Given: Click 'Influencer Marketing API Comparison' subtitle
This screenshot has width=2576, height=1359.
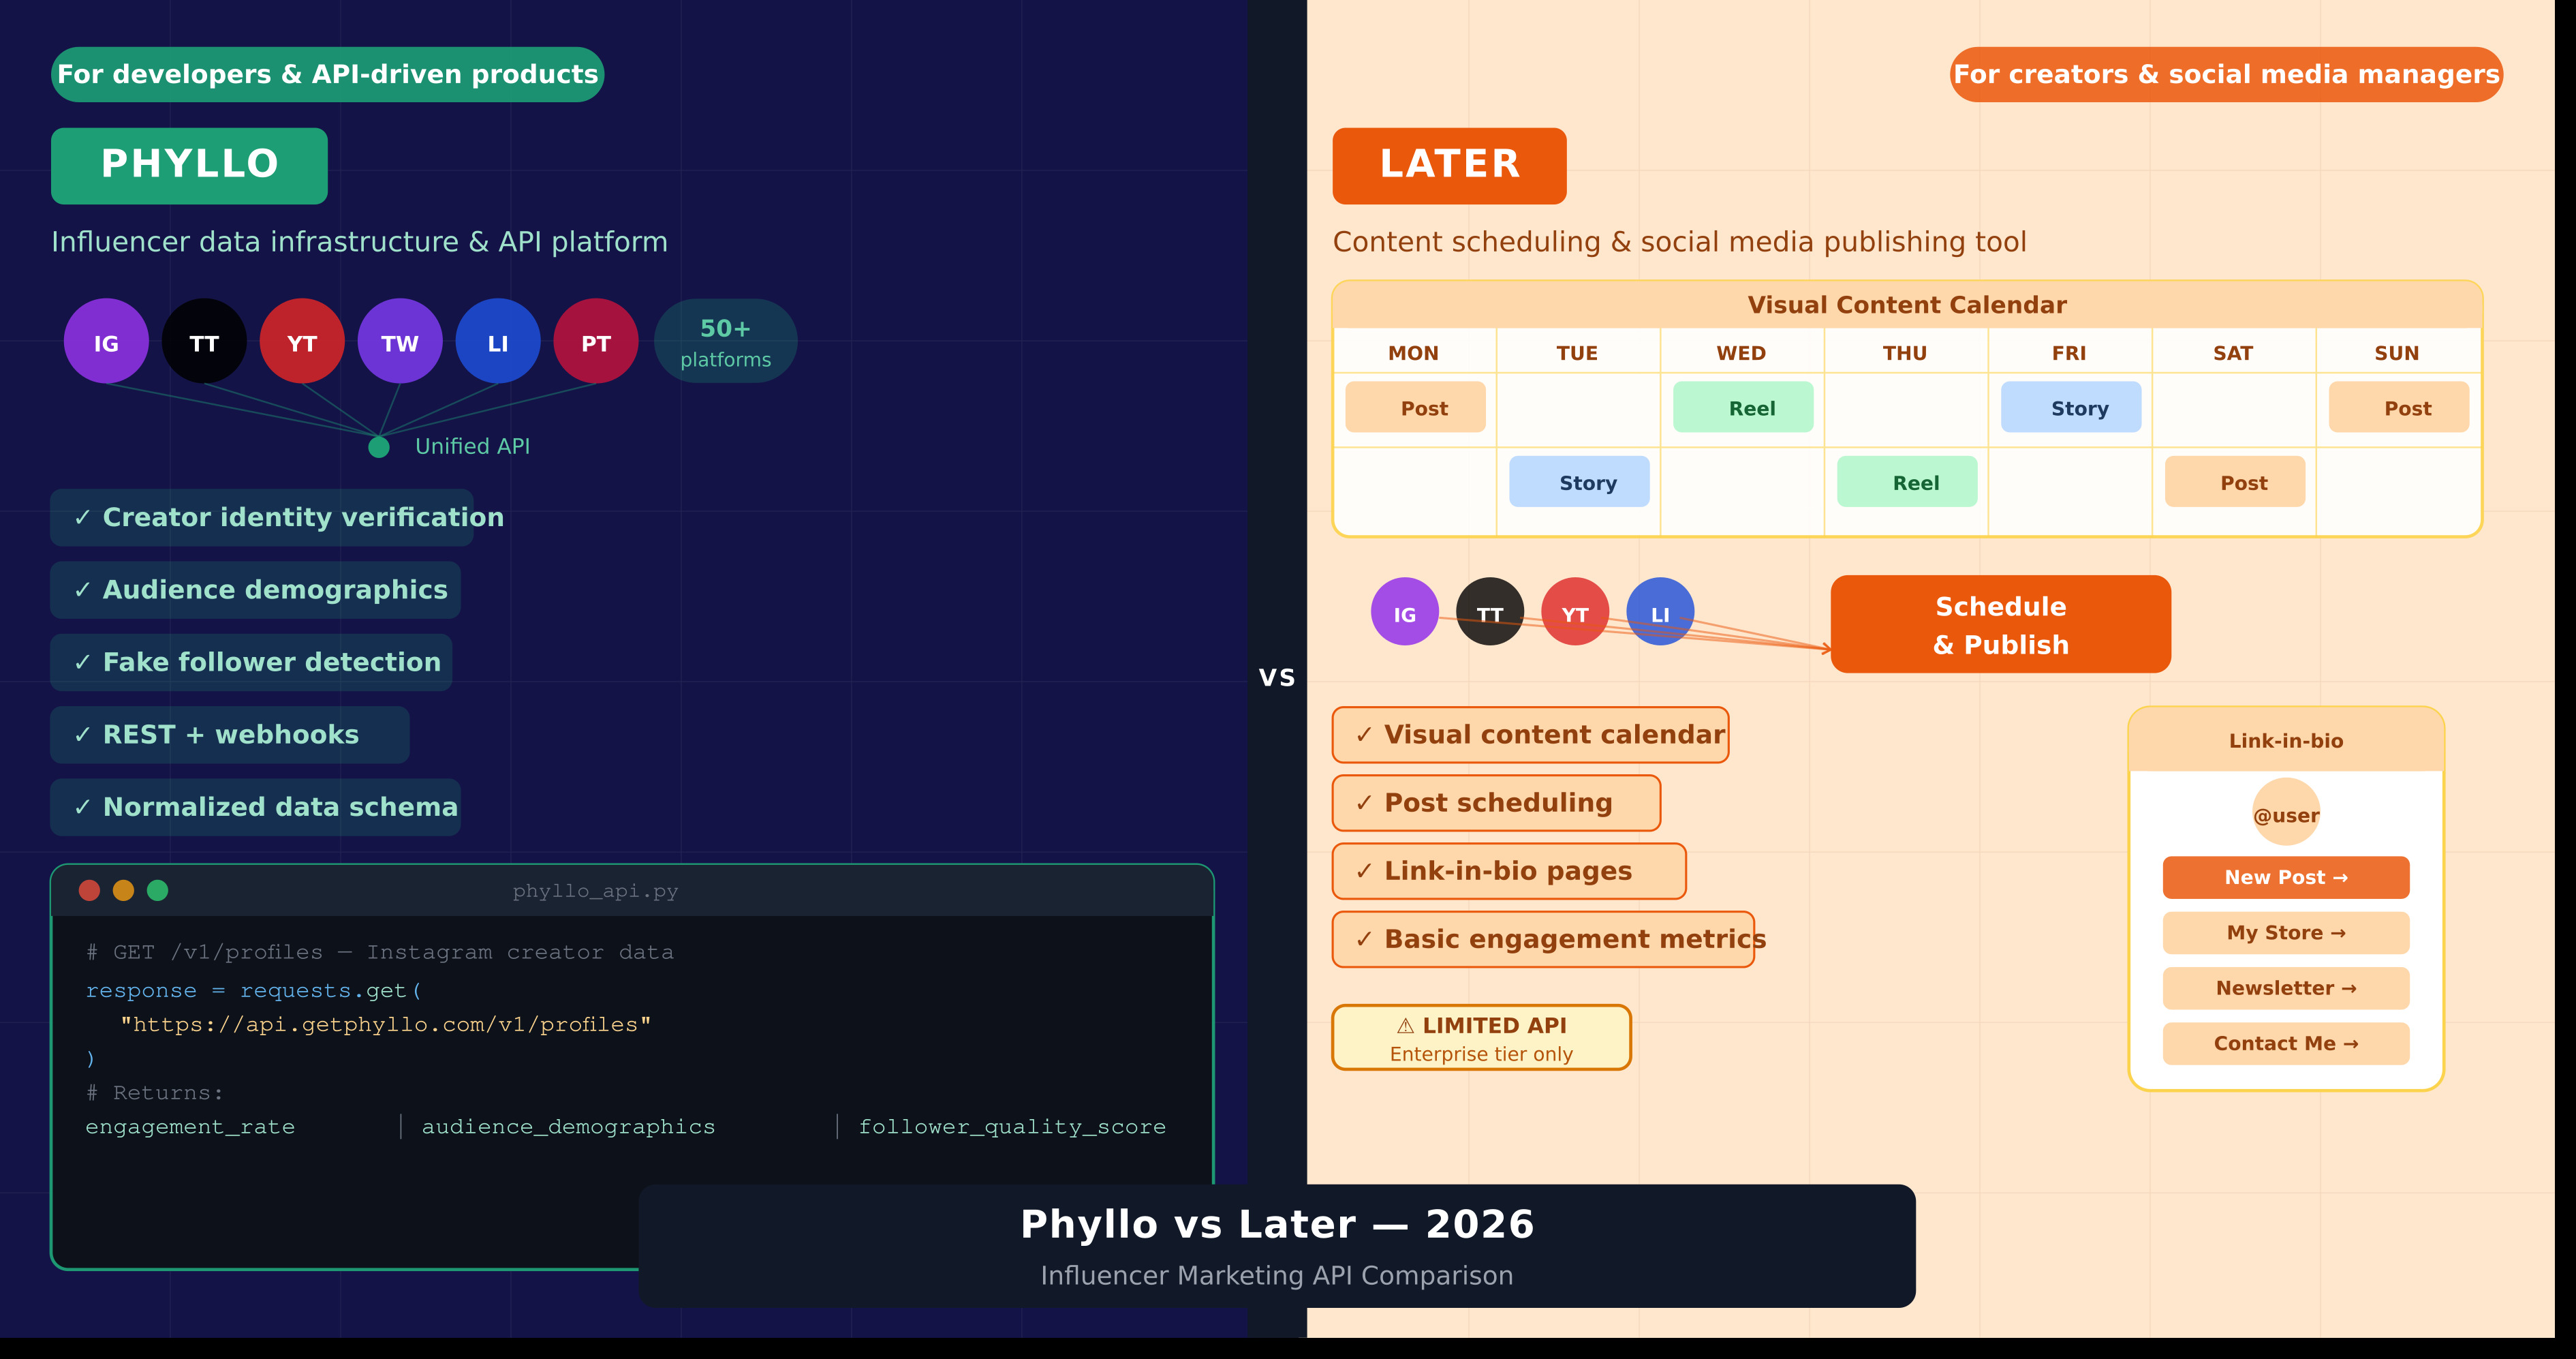Looking at the screenshot, I should point(1277,1276).
